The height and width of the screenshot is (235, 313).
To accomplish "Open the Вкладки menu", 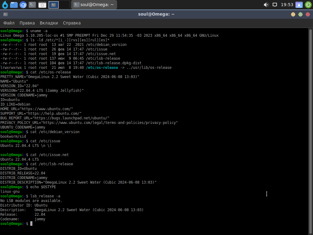I will [x=49, y=23].
